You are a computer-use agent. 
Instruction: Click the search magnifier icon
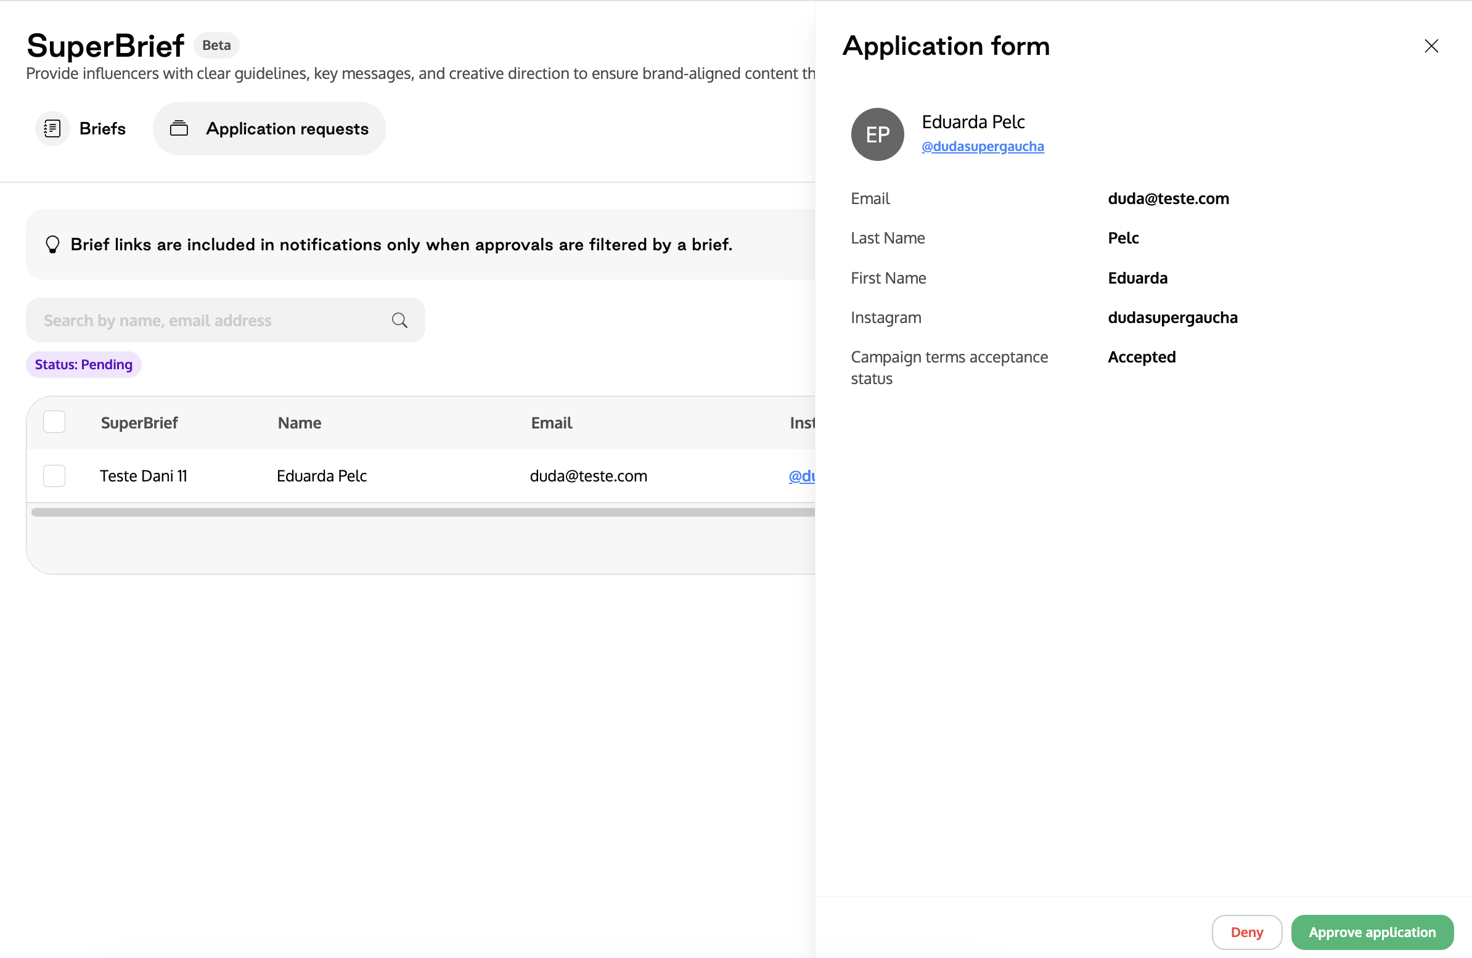tap(399, 320)
